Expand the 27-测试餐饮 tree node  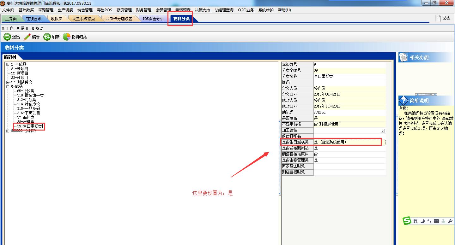(8, 82)
